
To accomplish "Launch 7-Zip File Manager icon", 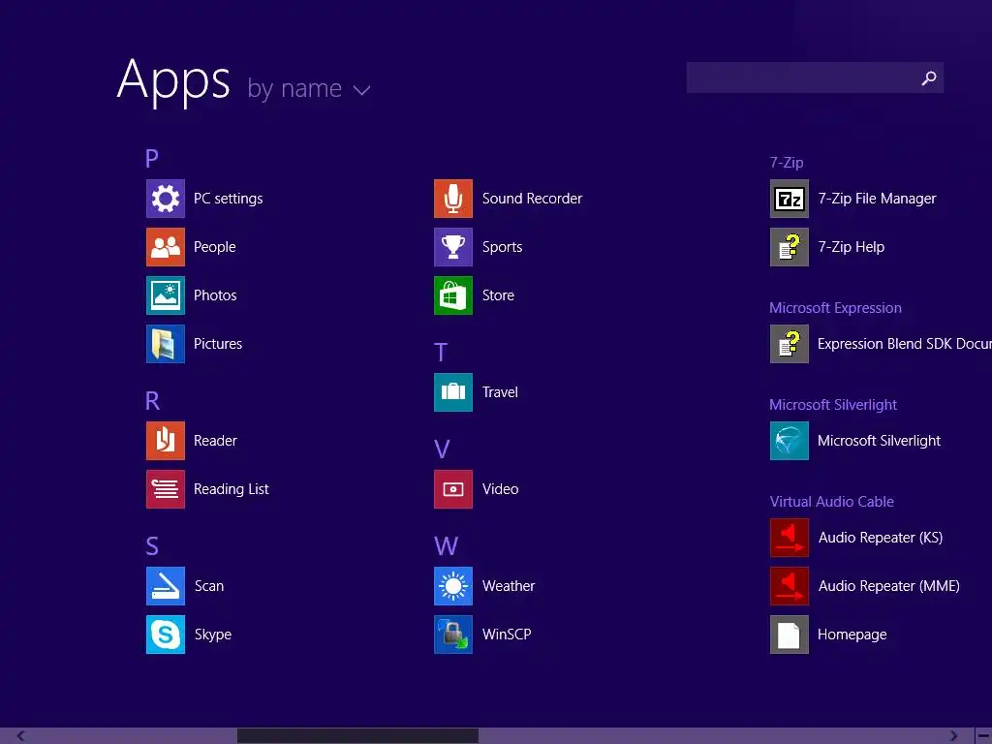I will click(x=789, y=199).
